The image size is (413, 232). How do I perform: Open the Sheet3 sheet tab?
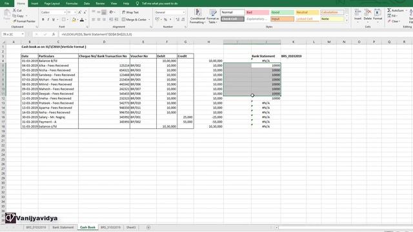[x=131, y=227]
